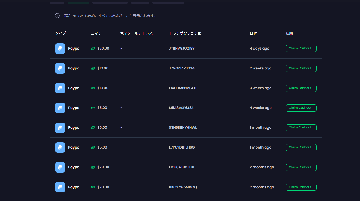
Task: Claim cashout for transaction IJ5A8VSF6J3A
Action: (301, 108)
